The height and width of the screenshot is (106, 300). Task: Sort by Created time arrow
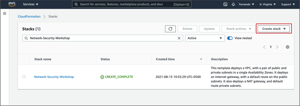pyautogui.click(x=201, y=59)
